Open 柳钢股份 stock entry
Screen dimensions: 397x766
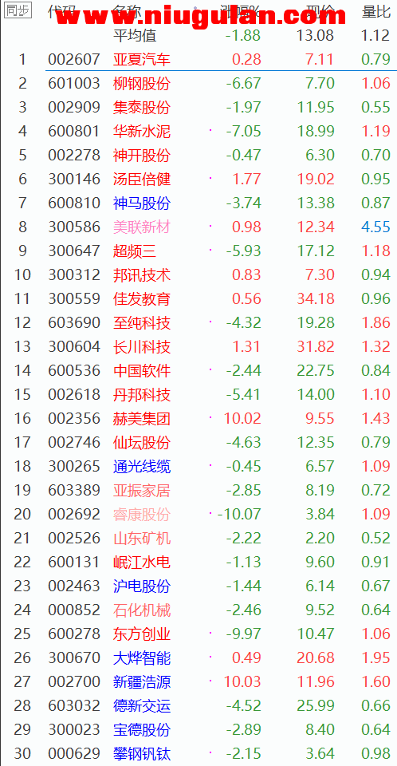(x=142, y=83)
